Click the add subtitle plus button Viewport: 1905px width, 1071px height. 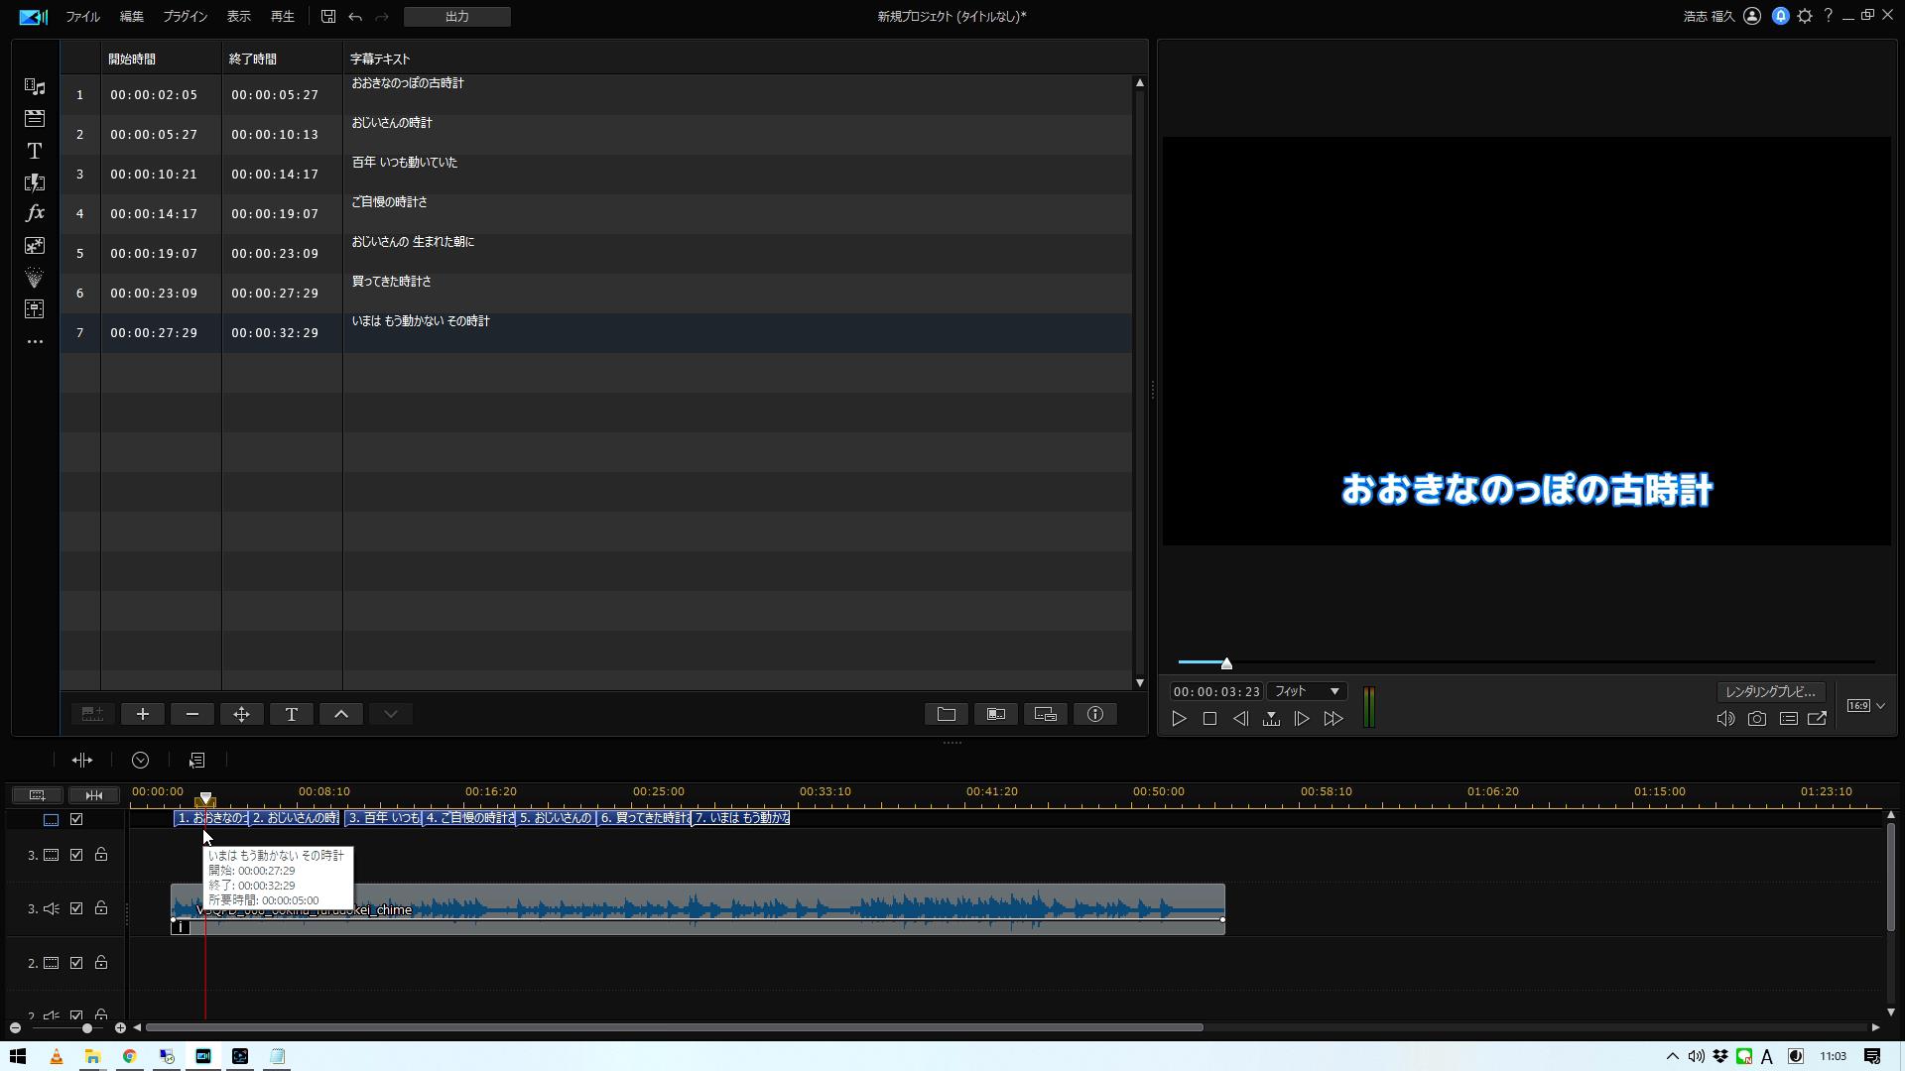(143, 714)
